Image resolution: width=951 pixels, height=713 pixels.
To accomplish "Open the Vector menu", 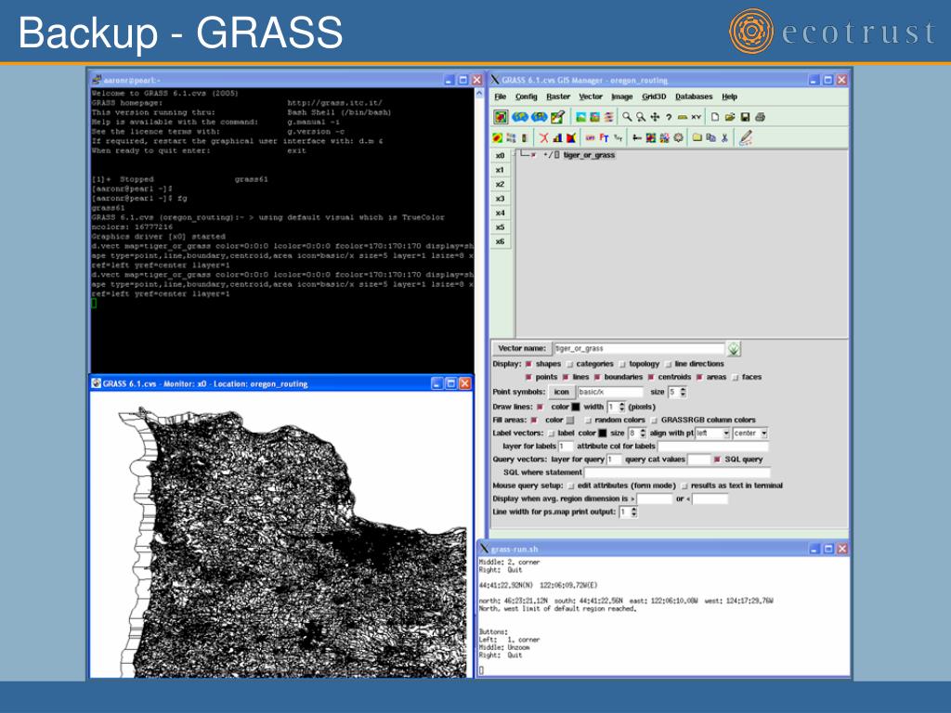I will 590,97.
